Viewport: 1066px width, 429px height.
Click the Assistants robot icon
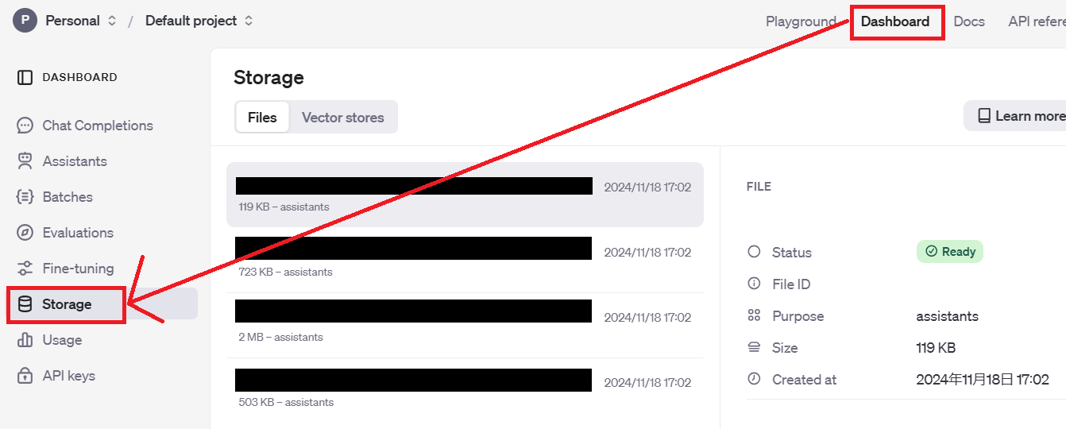tap(25, 161)
